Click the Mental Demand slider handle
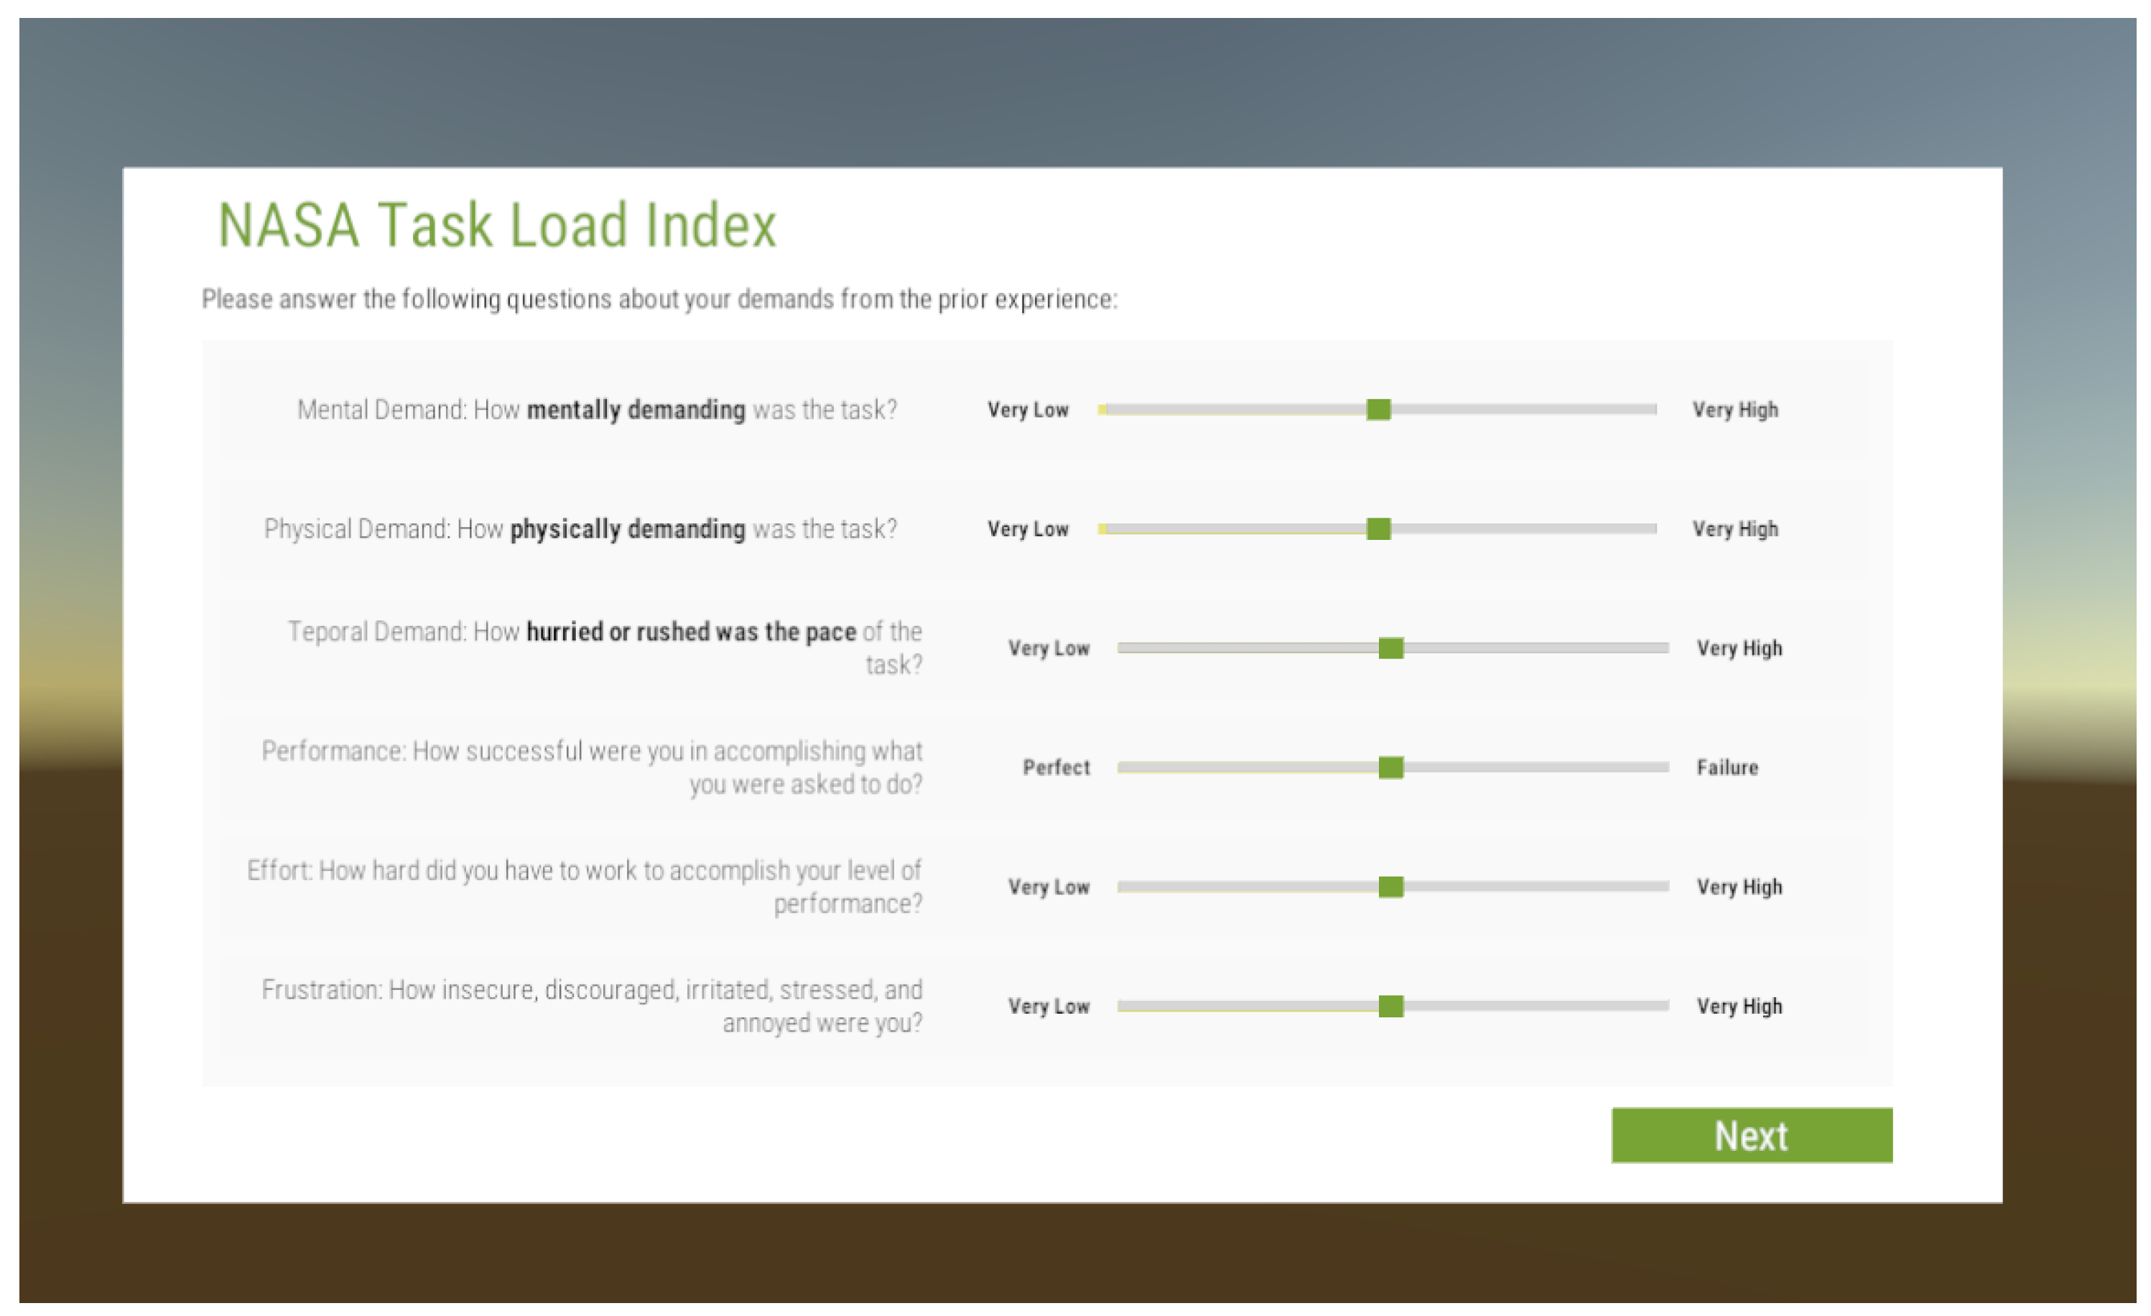Viewport: 2151px width, 1316px height. point(1378,409)
